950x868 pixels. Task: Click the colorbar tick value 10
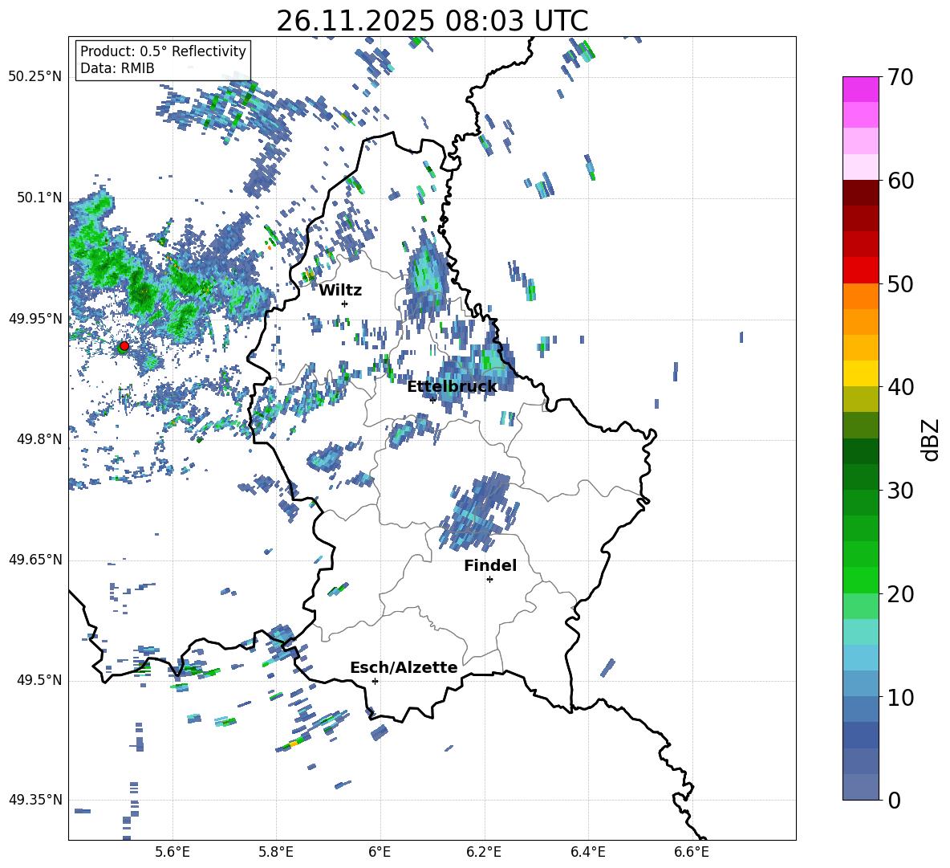pyautogui.click(x=900, y=697)
